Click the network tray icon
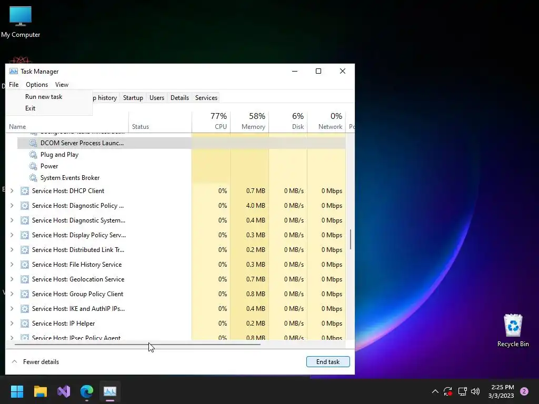The height and width of the screenshot is (404, 539). [462, 391]
